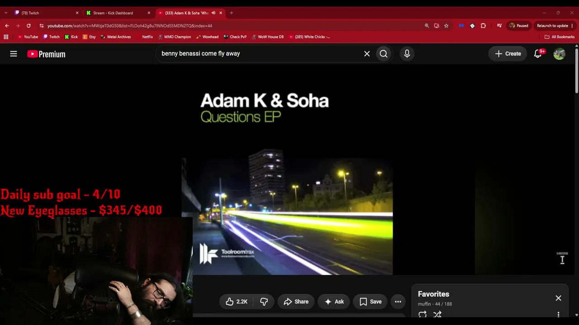Bookmark this page with the star

[446, 26]
